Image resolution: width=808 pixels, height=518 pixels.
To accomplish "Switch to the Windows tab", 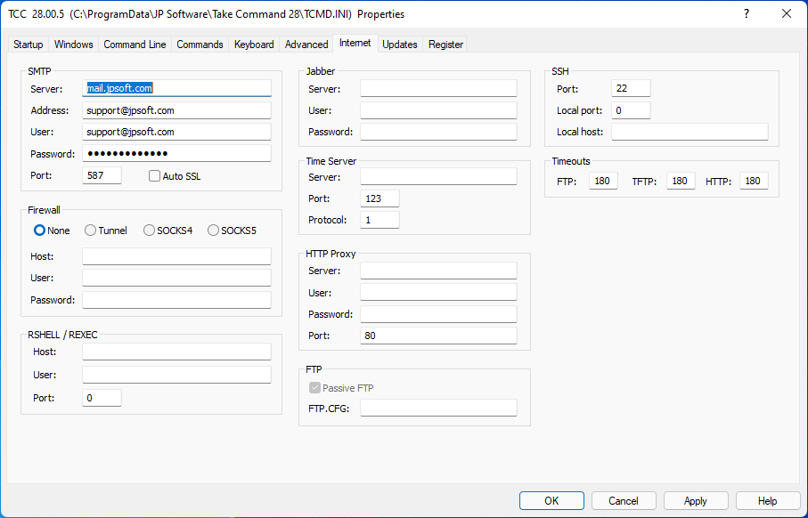I will [73, 45].
